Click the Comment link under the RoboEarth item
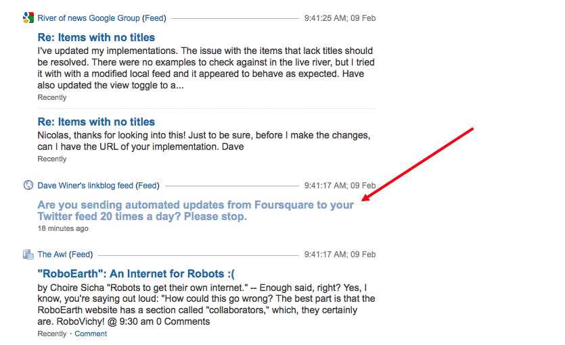This screenshot has width=565, height=345. click(91, 334)
